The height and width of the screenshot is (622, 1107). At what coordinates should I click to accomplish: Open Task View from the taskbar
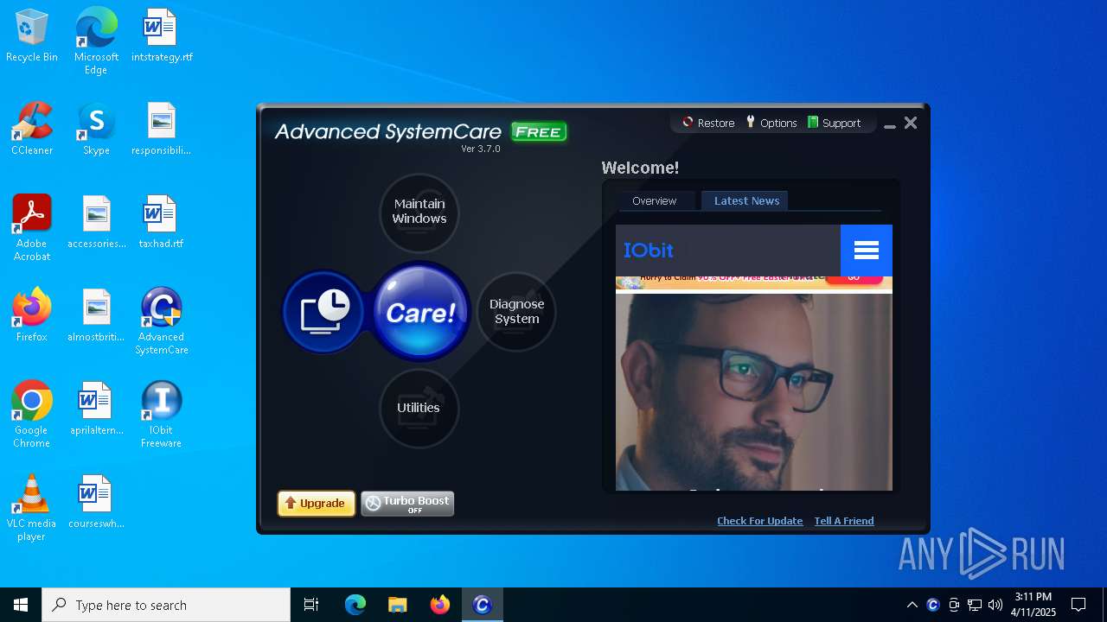pos(311,605)
